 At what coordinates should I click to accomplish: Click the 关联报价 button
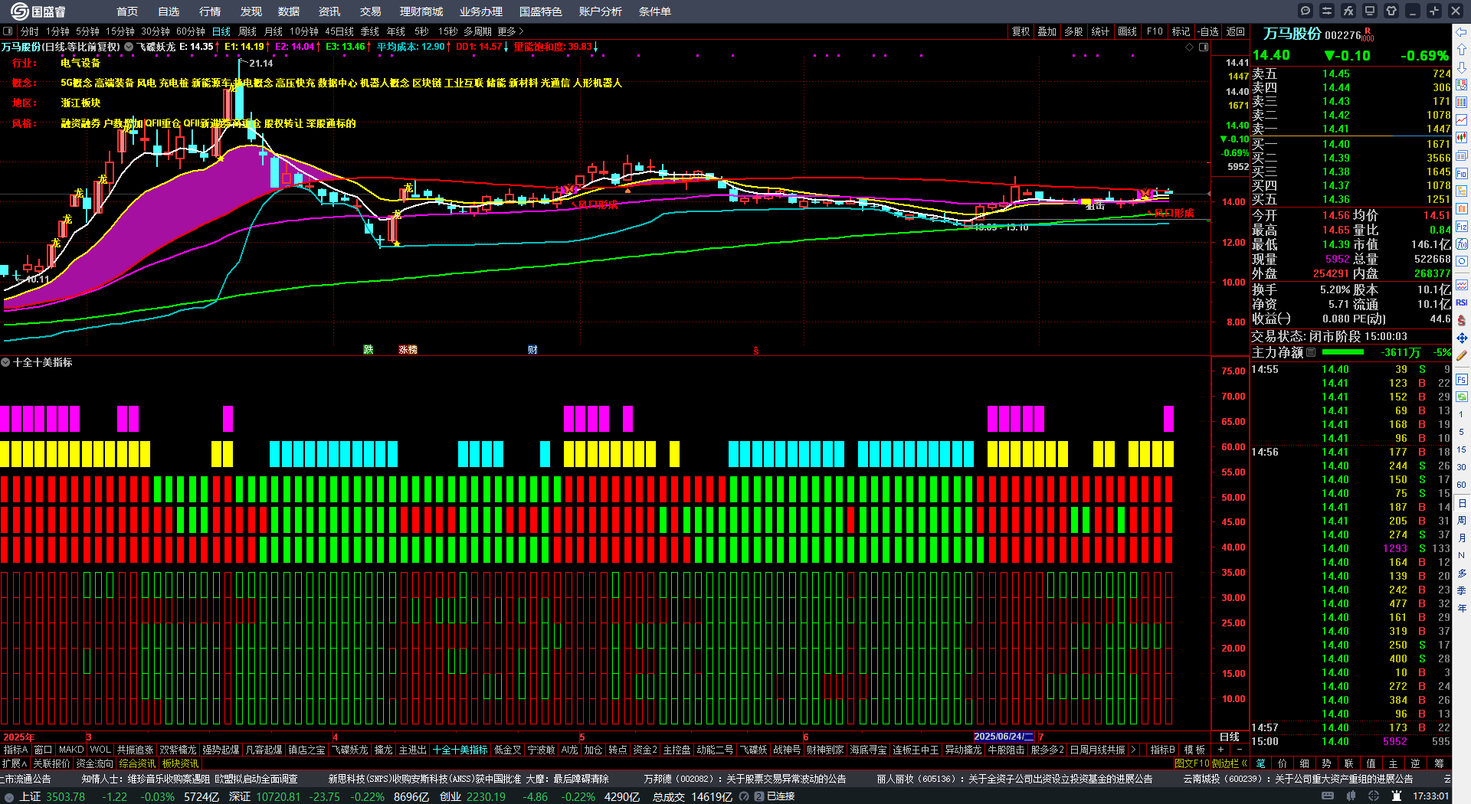pyautogui.click(x=51, y=763)
